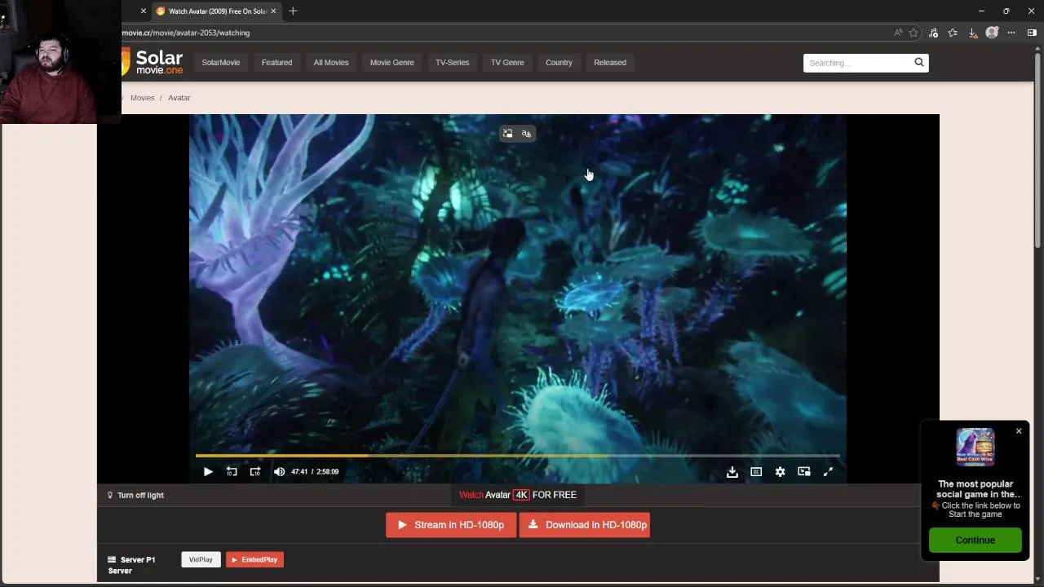Rewind the video 10 seconds

click(232, 471)
